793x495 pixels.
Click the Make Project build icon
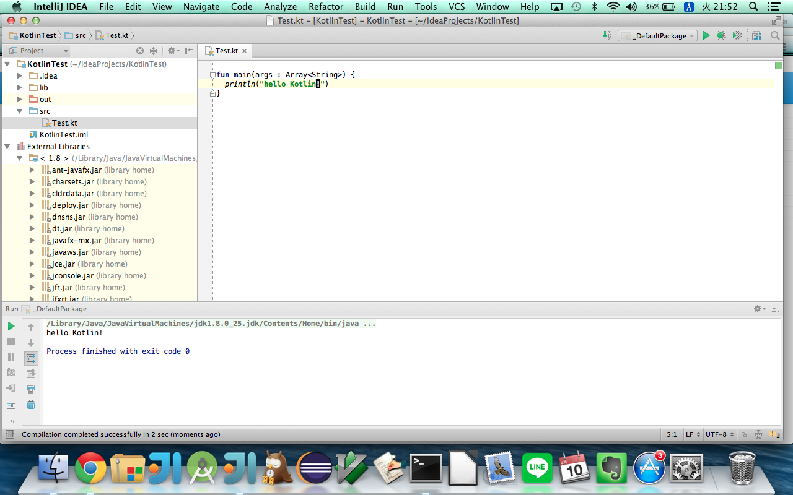pos(607,35)
